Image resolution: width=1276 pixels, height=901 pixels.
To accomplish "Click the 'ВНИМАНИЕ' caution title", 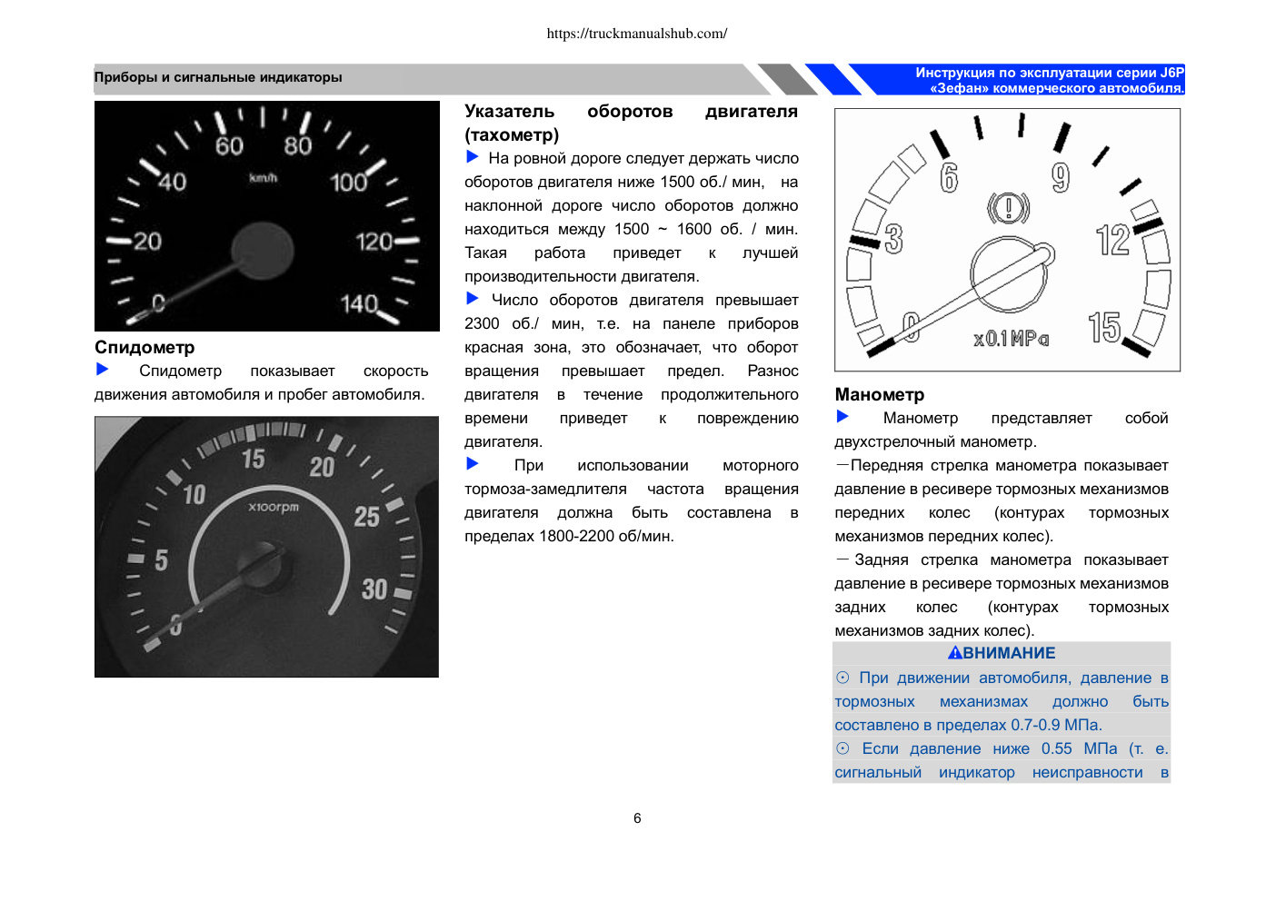I will [1009, 653].
